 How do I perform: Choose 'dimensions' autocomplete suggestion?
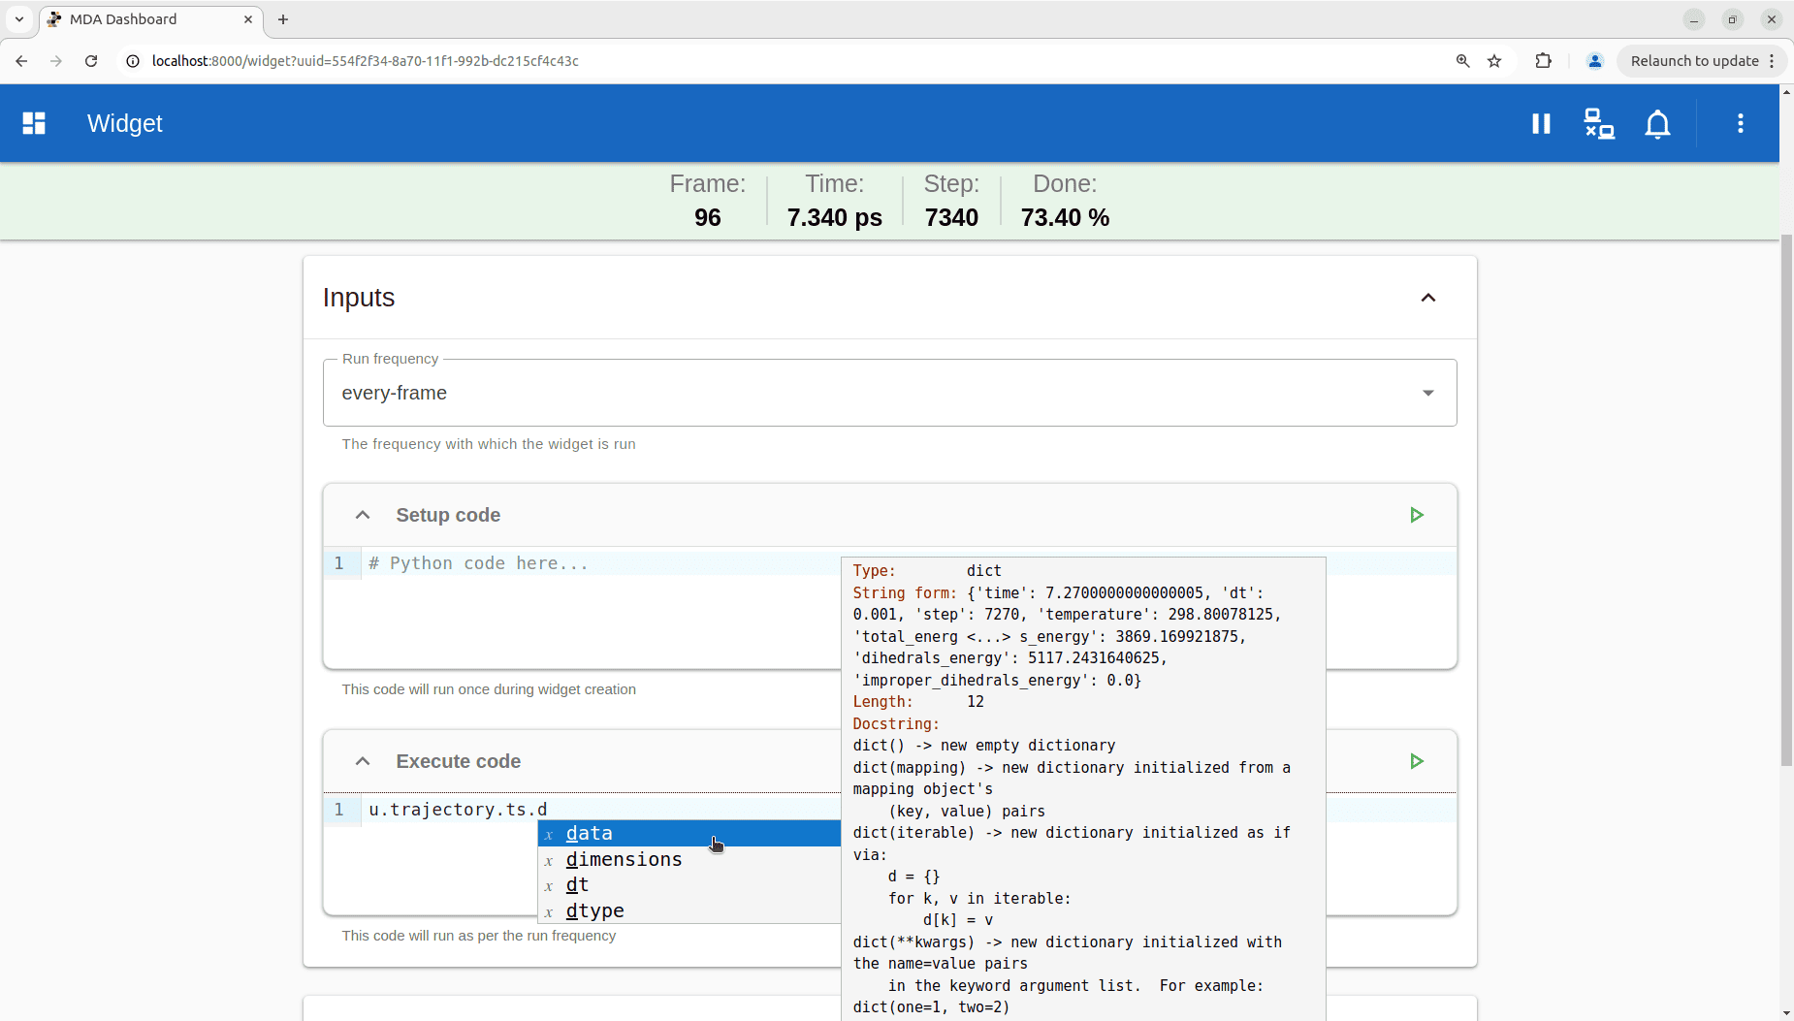(x=689, y=859)
